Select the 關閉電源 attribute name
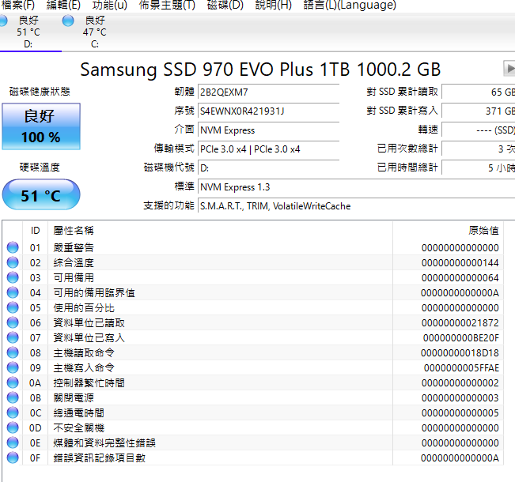515x482 pixels. [x=74, y=397]
